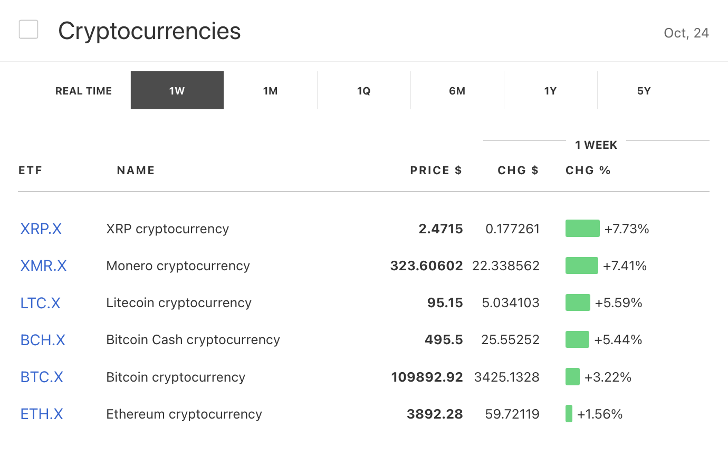Open the ETH.X ticker link

(x=42, y=414)
